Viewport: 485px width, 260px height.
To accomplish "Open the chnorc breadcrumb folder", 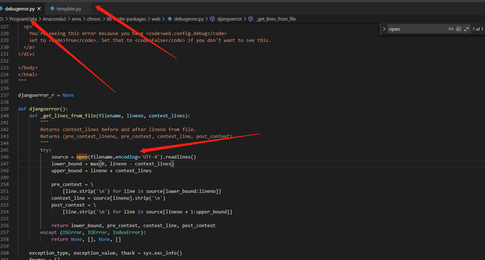I will [94, 19].
